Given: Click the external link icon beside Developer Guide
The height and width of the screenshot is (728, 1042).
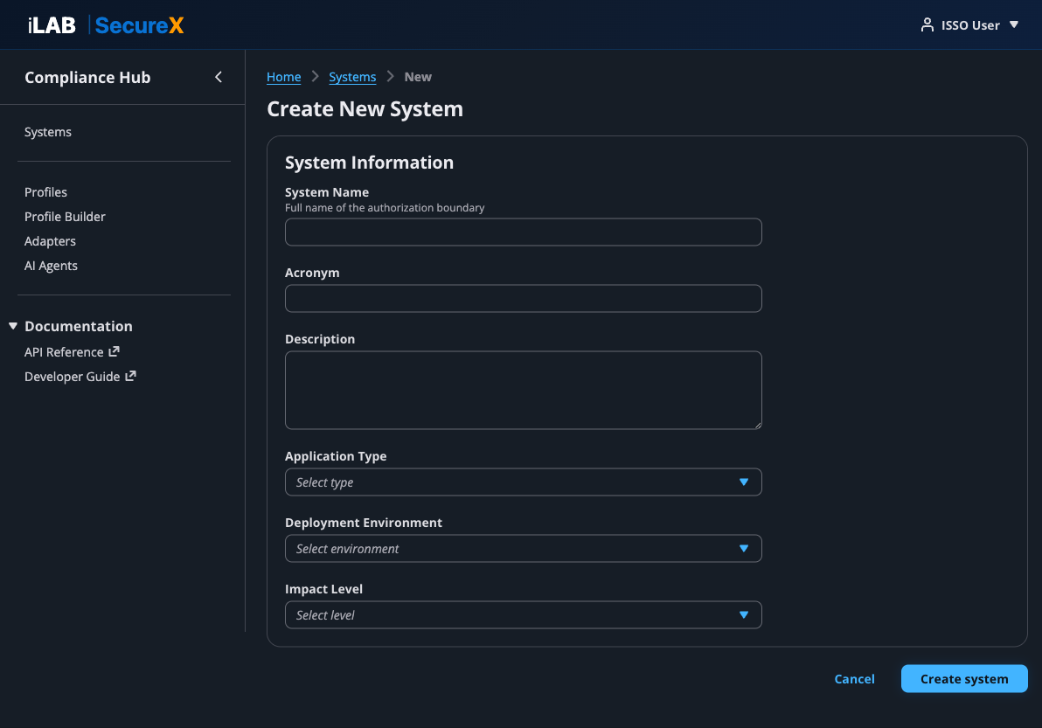Looking at the screenshot, I should click(x=131, y=376).
